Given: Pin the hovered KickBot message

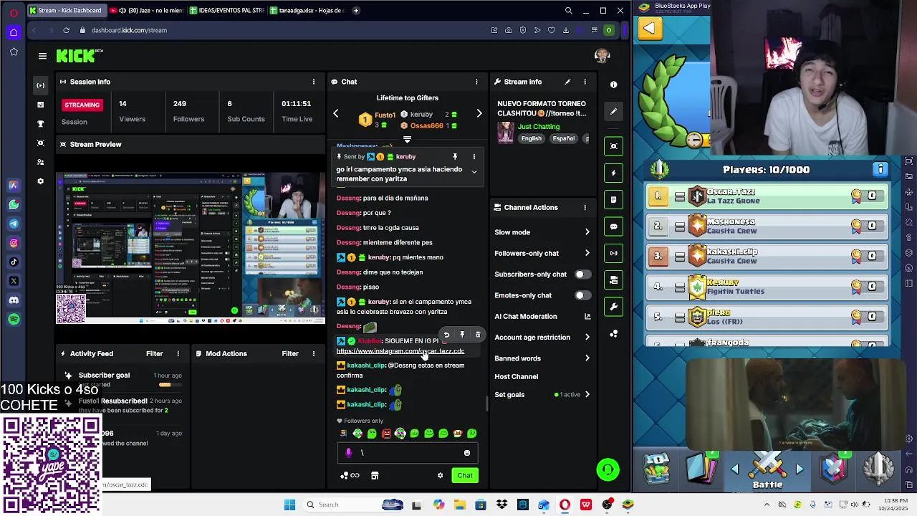Looking at the screenshot, I should pyautogui.click(x=462, y=335).
